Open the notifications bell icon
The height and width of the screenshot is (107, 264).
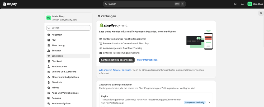242,4
